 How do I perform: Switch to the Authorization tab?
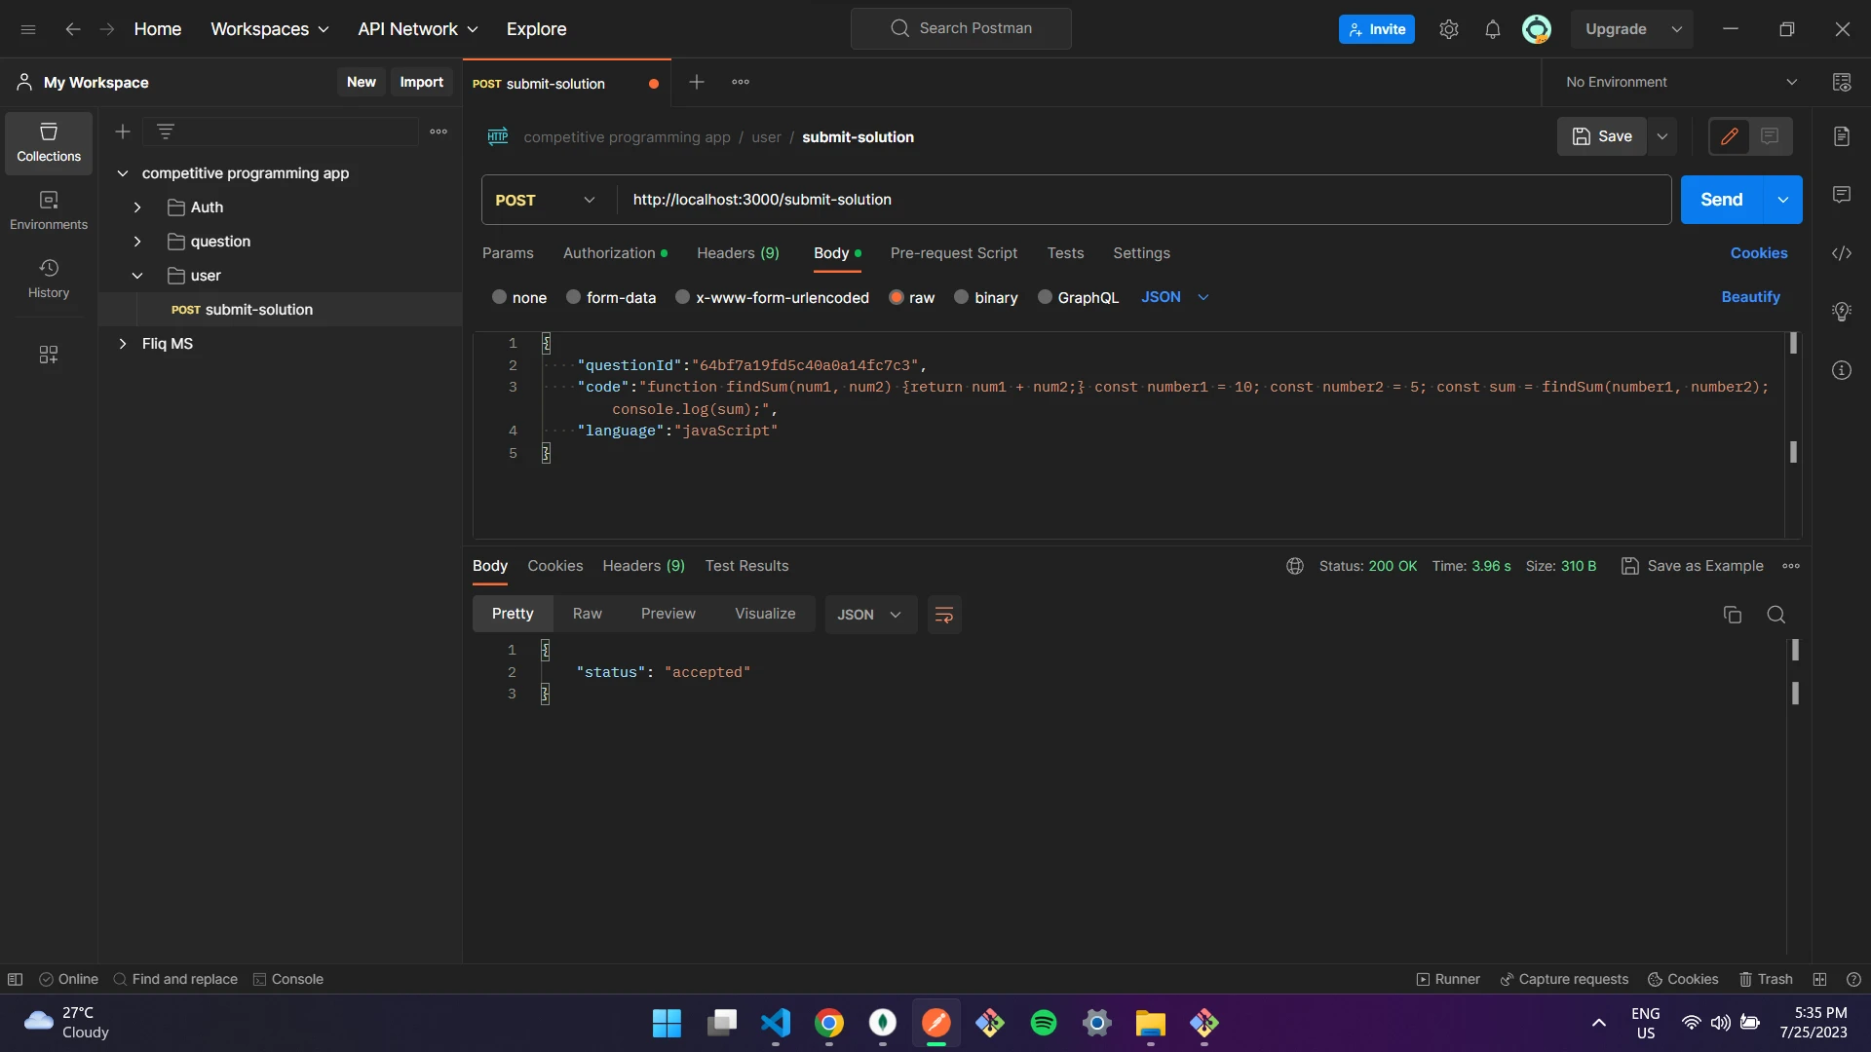click(x=615, y=253)
